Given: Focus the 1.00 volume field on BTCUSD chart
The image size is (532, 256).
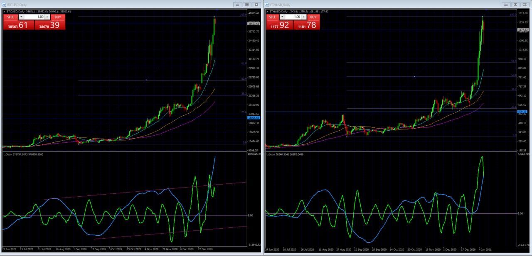Looking at the screenshot, I should click(x=34, y=17).
